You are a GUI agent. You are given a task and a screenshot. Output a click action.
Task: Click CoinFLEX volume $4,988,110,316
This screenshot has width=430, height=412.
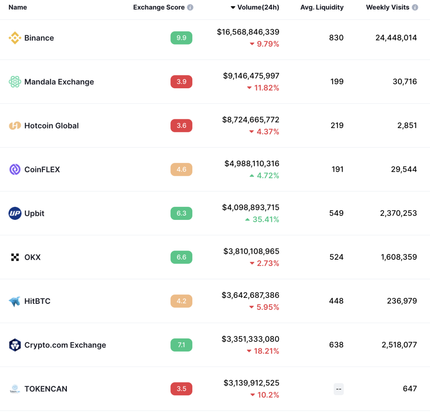(x=252, y=163)
